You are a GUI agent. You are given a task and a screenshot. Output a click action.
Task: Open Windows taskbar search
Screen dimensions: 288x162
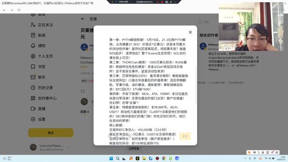click(x=118, y=158)
